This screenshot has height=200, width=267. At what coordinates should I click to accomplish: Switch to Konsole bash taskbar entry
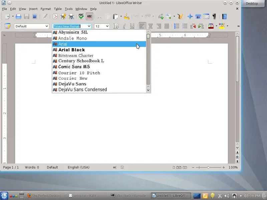[128, 196]
